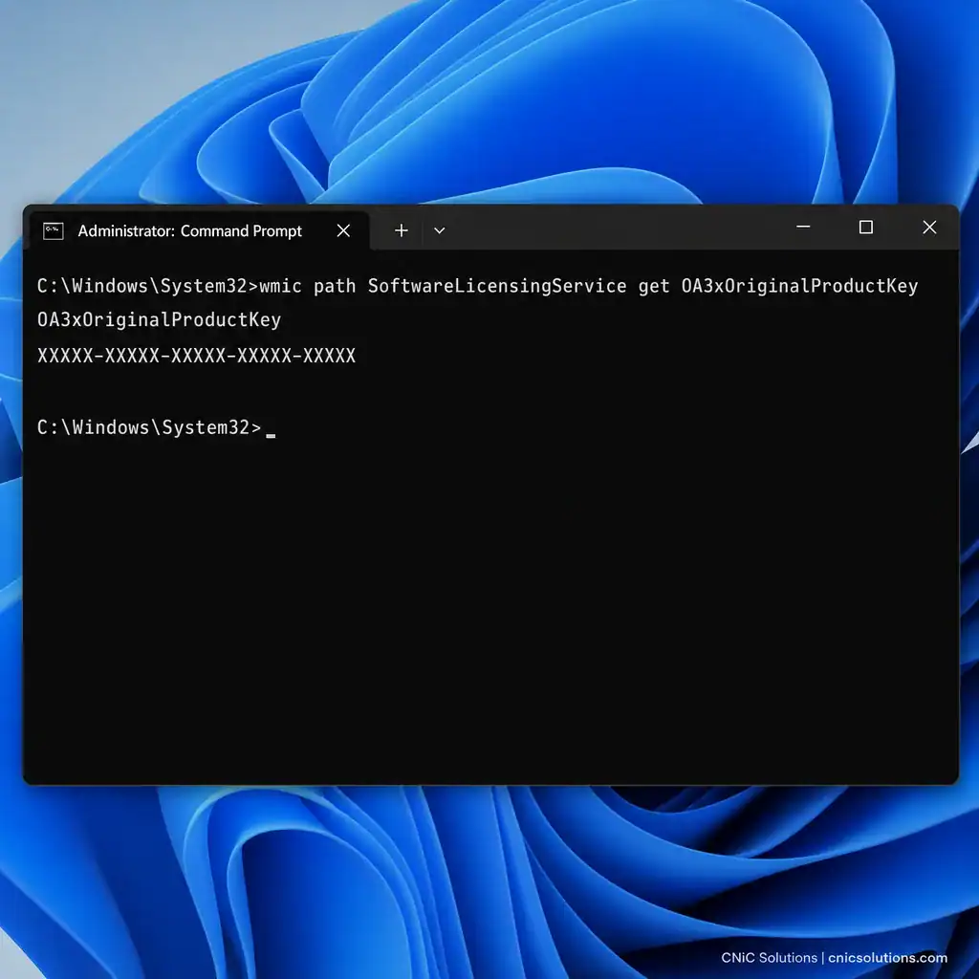The width and height of the screenshot is (979, 979).
Task: Close the Command Prompt tab
Action: click(343, 231)
